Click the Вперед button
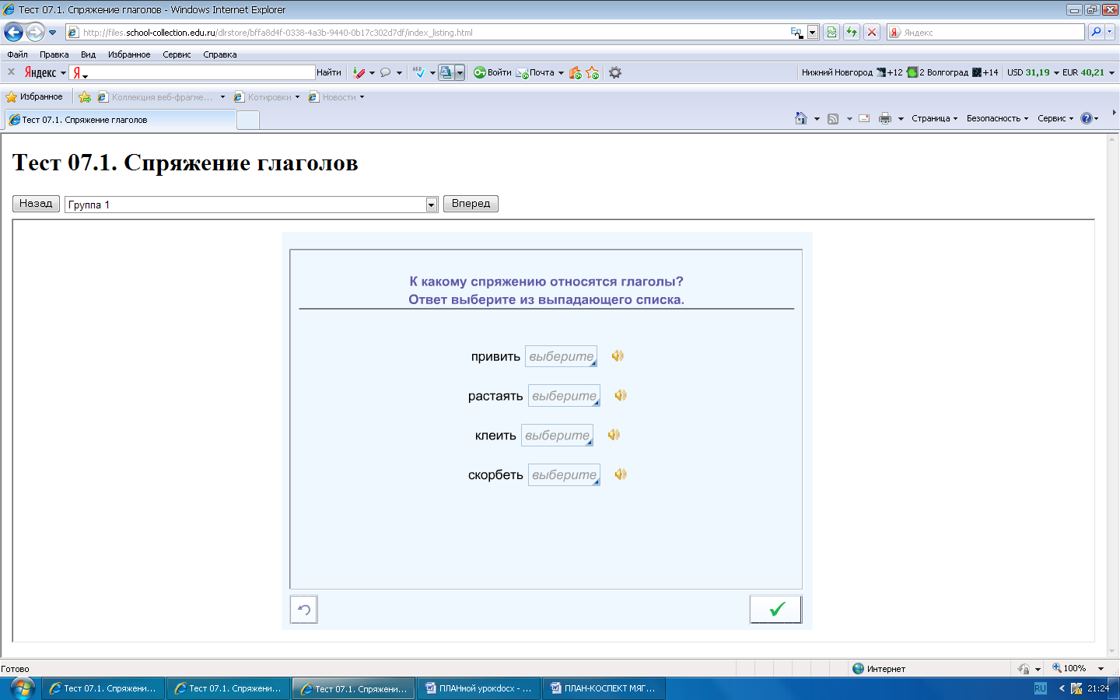1120x700 pixels. pyautogui.click(x=471, y=204)
